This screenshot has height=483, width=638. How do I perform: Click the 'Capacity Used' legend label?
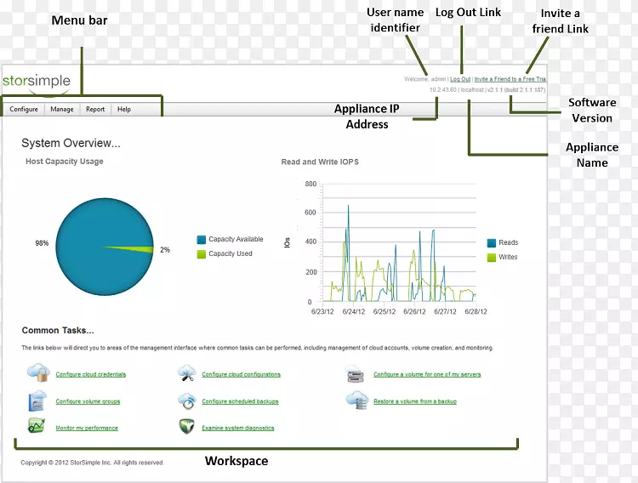click(231, 253)
